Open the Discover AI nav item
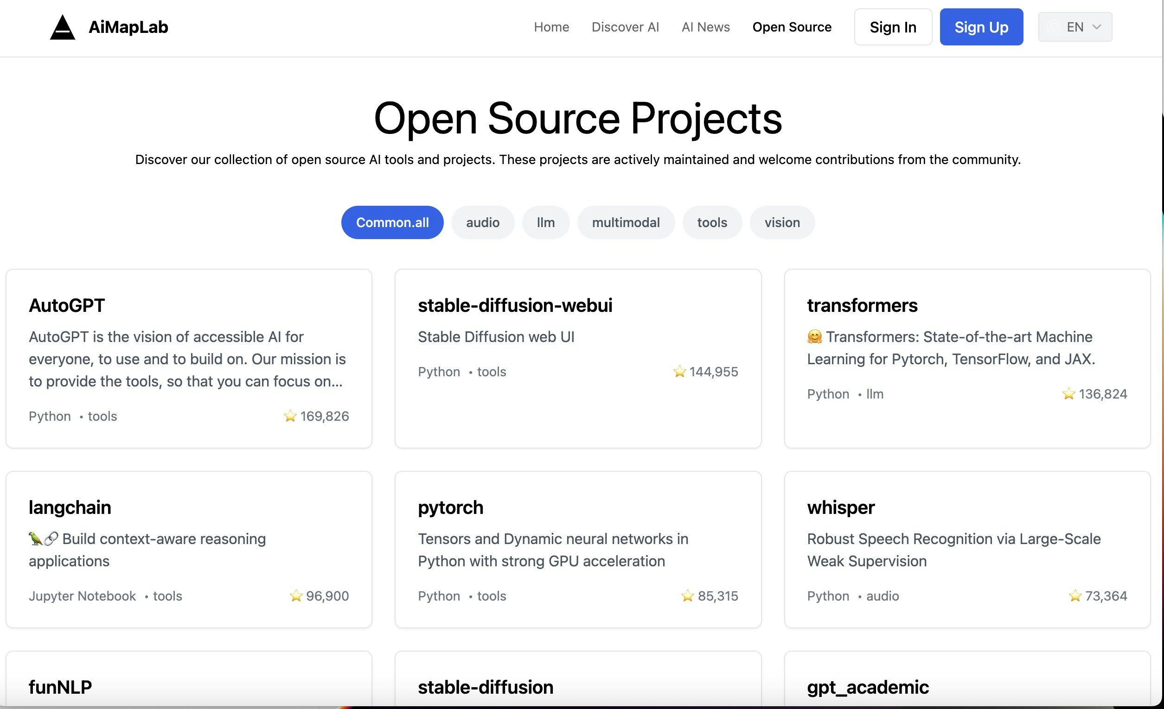This screenshot has height=709, width=1164. [625, 27]
